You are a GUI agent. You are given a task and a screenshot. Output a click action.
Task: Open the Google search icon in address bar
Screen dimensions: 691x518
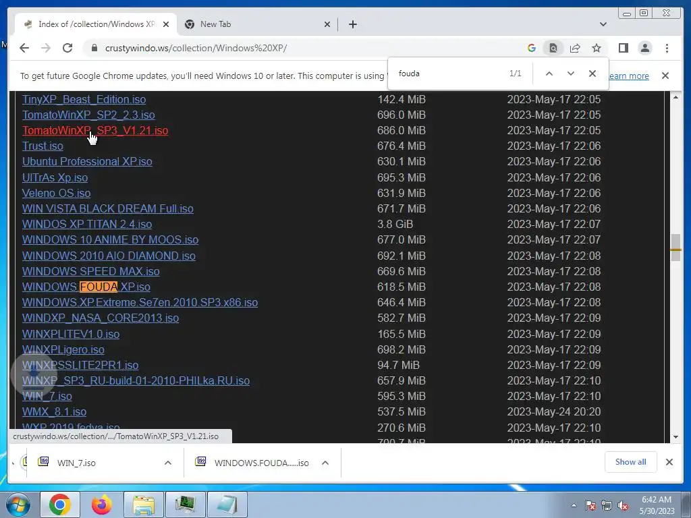[x=532, y=48]
